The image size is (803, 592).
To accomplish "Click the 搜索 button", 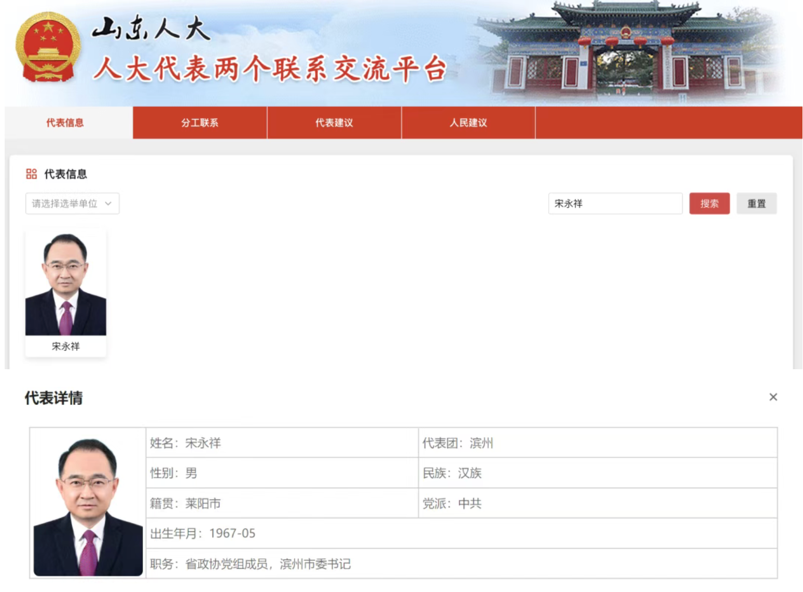I will click(x=709, y=204).
